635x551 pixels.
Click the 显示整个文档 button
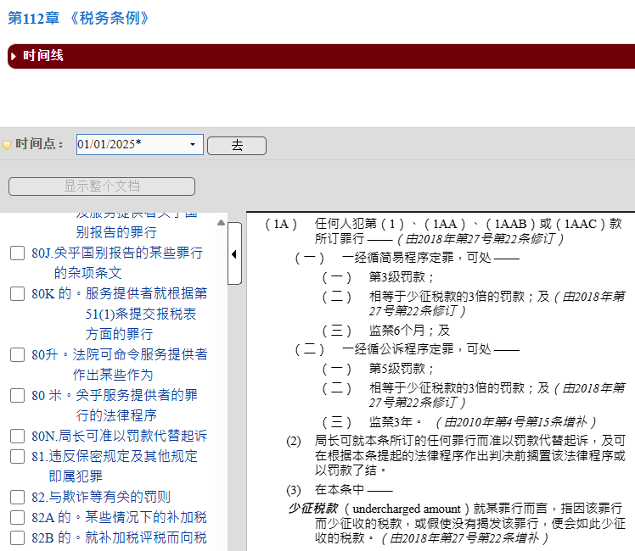tap(102, 186)
